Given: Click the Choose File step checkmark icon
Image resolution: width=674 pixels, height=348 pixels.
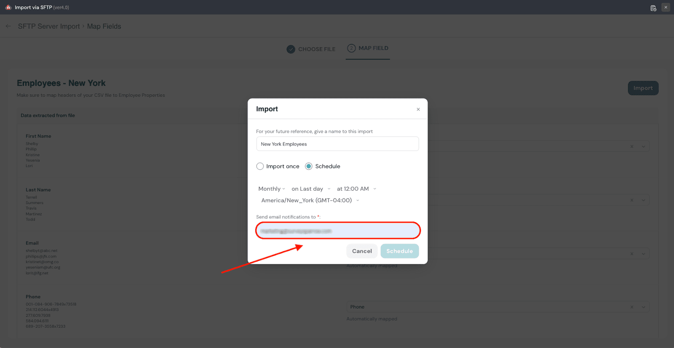Looking at the screenshot, I should (291, 49).
